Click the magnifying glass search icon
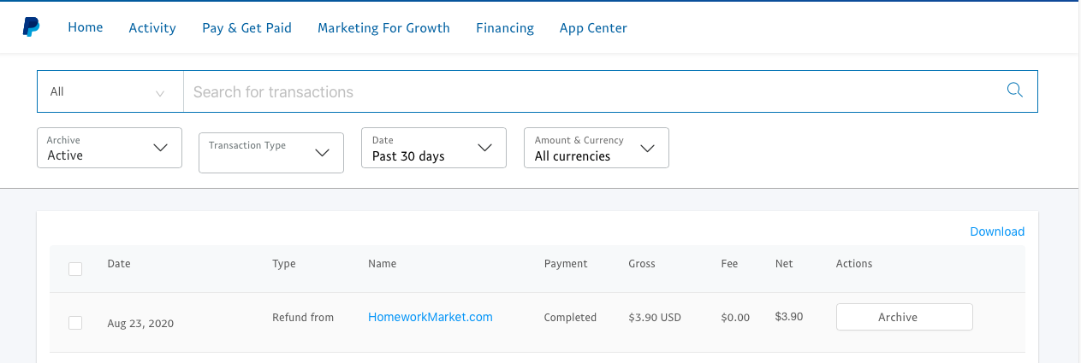Image resolution: width=1081 pixels, height=363 pixels. click(x=1015, y=91)
